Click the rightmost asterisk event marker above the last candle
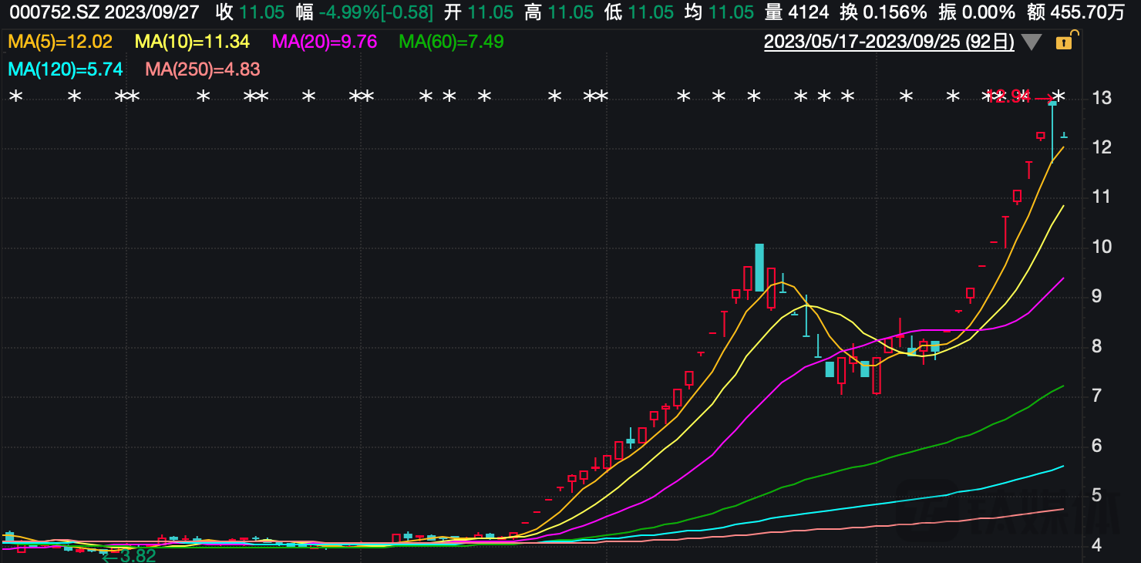Viewport: 1141px width, 563px height. click(1059, 97)
